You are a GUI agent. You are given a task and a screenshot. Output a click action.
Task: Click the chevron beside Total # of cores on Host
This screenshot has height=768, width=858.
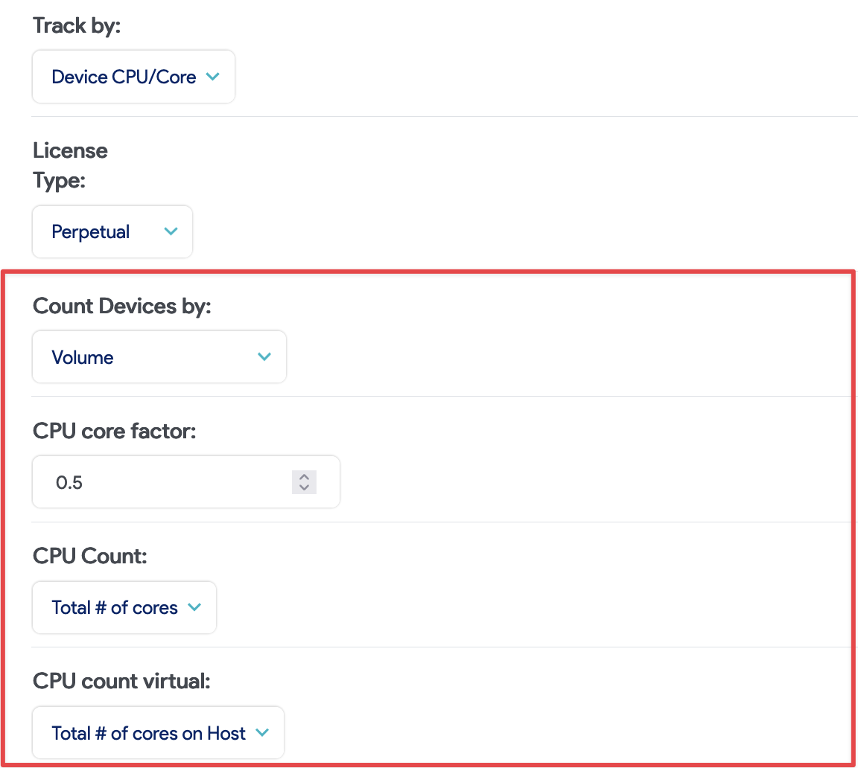[x=262, y=732]
